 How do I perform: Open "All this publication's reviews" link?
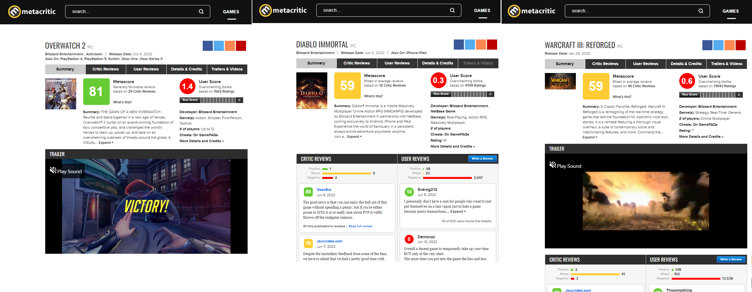pyautogui.click(x=324, y=226)
